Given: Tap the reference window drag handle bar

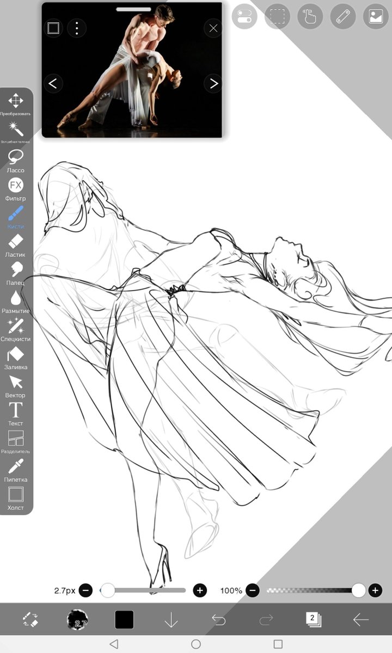Looking at the screenshot, I should point(134,9).
